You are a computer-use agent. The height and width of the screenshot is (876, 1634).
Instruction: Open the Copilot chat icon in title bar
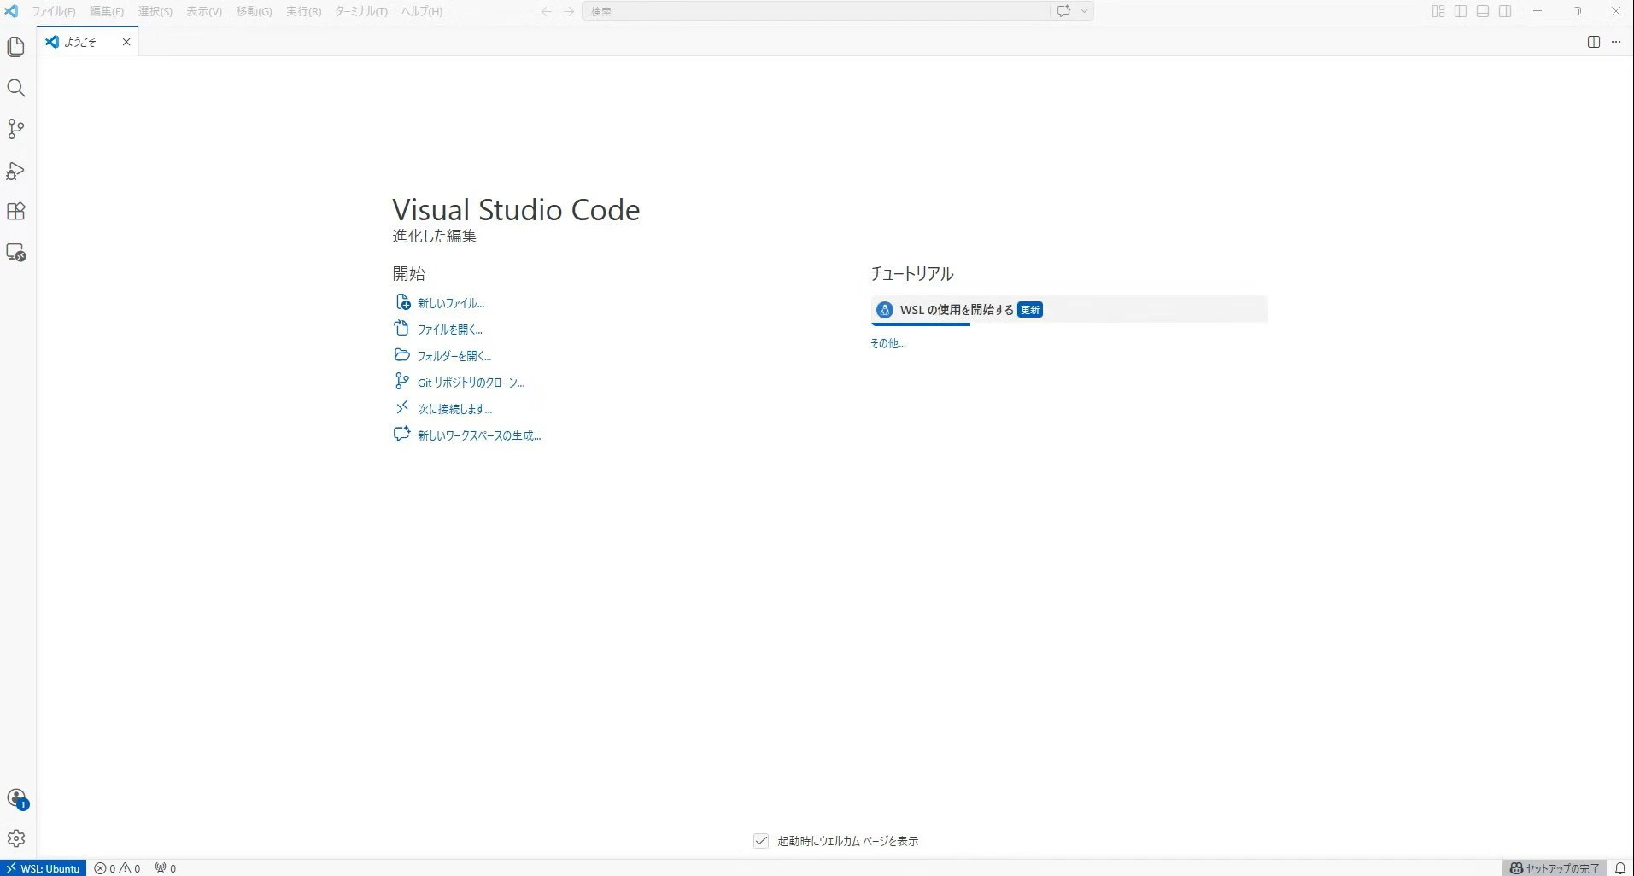pyautogui.click(x=1063, y=11)
